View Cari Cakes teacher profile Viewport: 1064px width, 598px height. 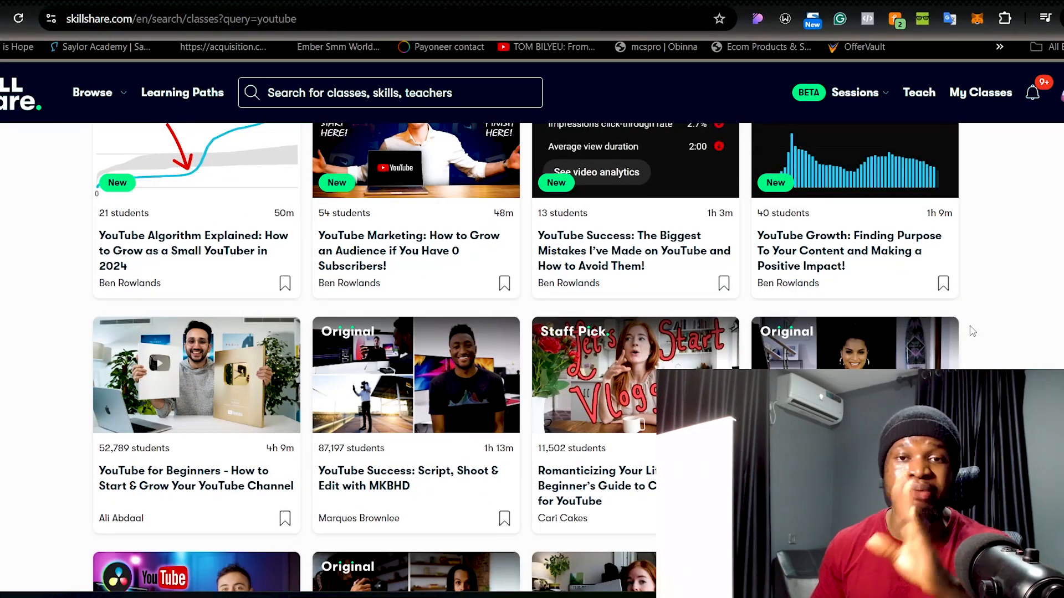click(562, 518)
